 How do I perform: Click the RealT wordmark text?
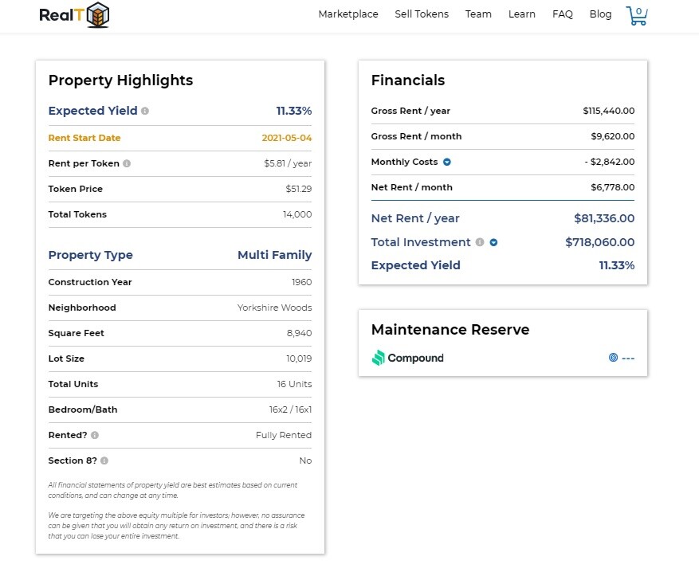pyautogui.click(x=61, y=15)
